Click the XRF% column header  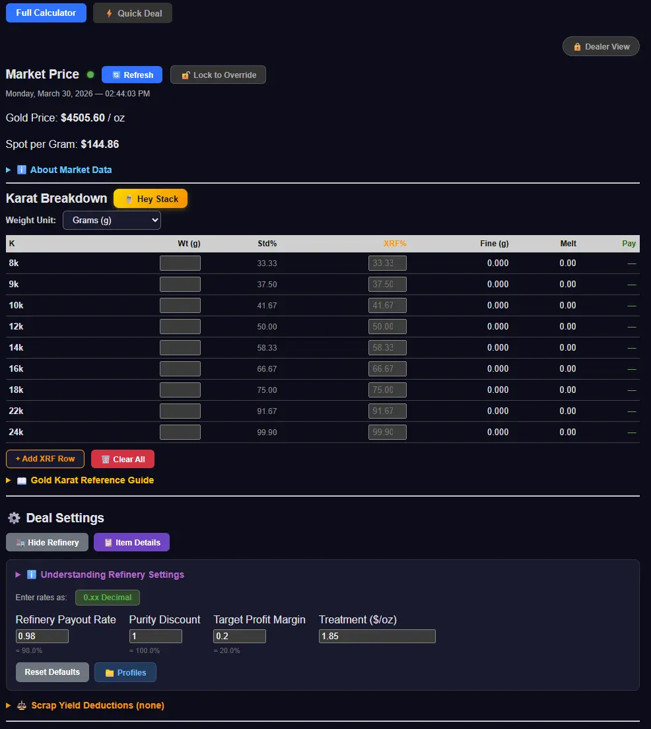point(395,244)
